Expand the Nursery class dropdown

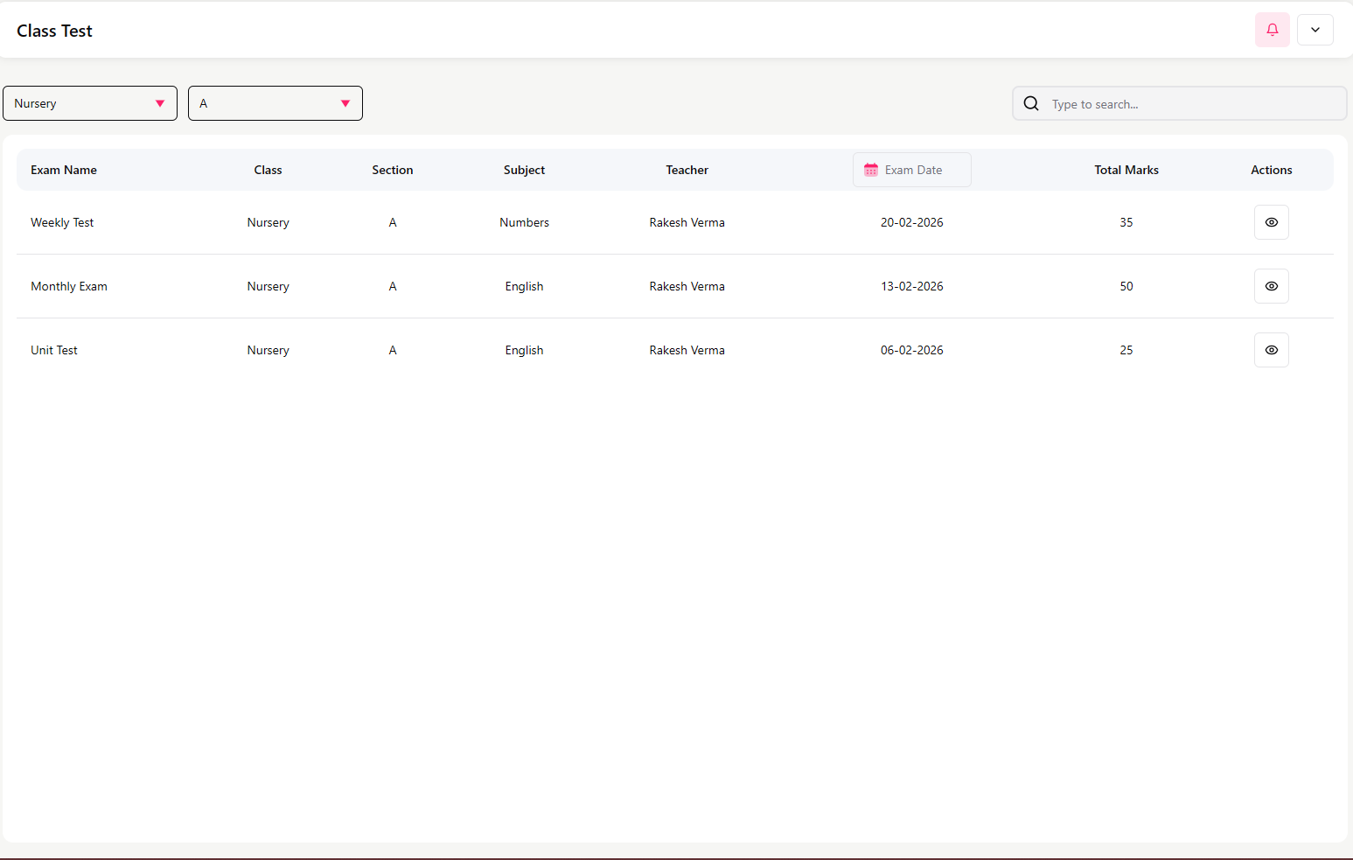[x=90, y=103]
